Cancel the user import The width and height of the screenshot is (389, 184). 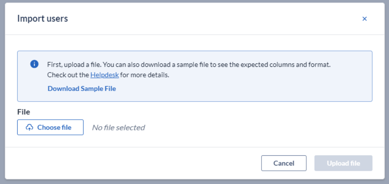(x=284, y=163)
